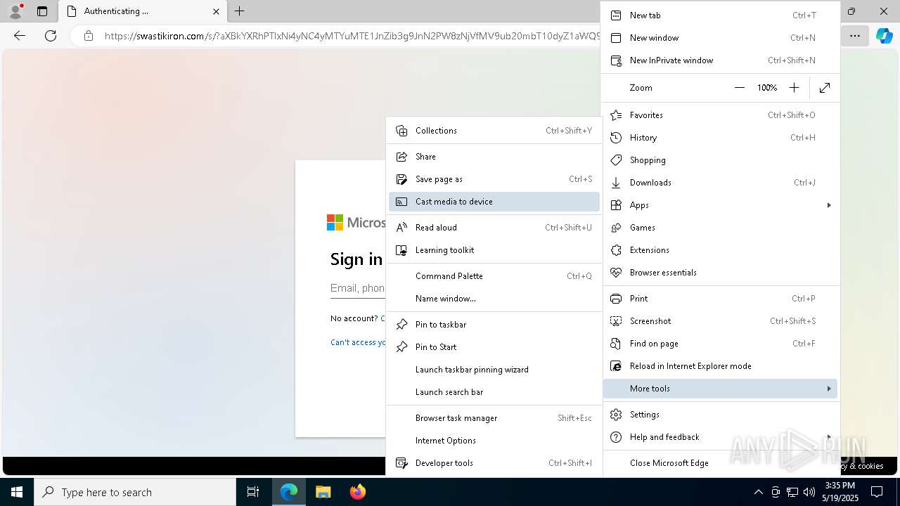Click the 100% zoom level value
This screenshot has width=900, height=506.
click(x=767, y=88)
